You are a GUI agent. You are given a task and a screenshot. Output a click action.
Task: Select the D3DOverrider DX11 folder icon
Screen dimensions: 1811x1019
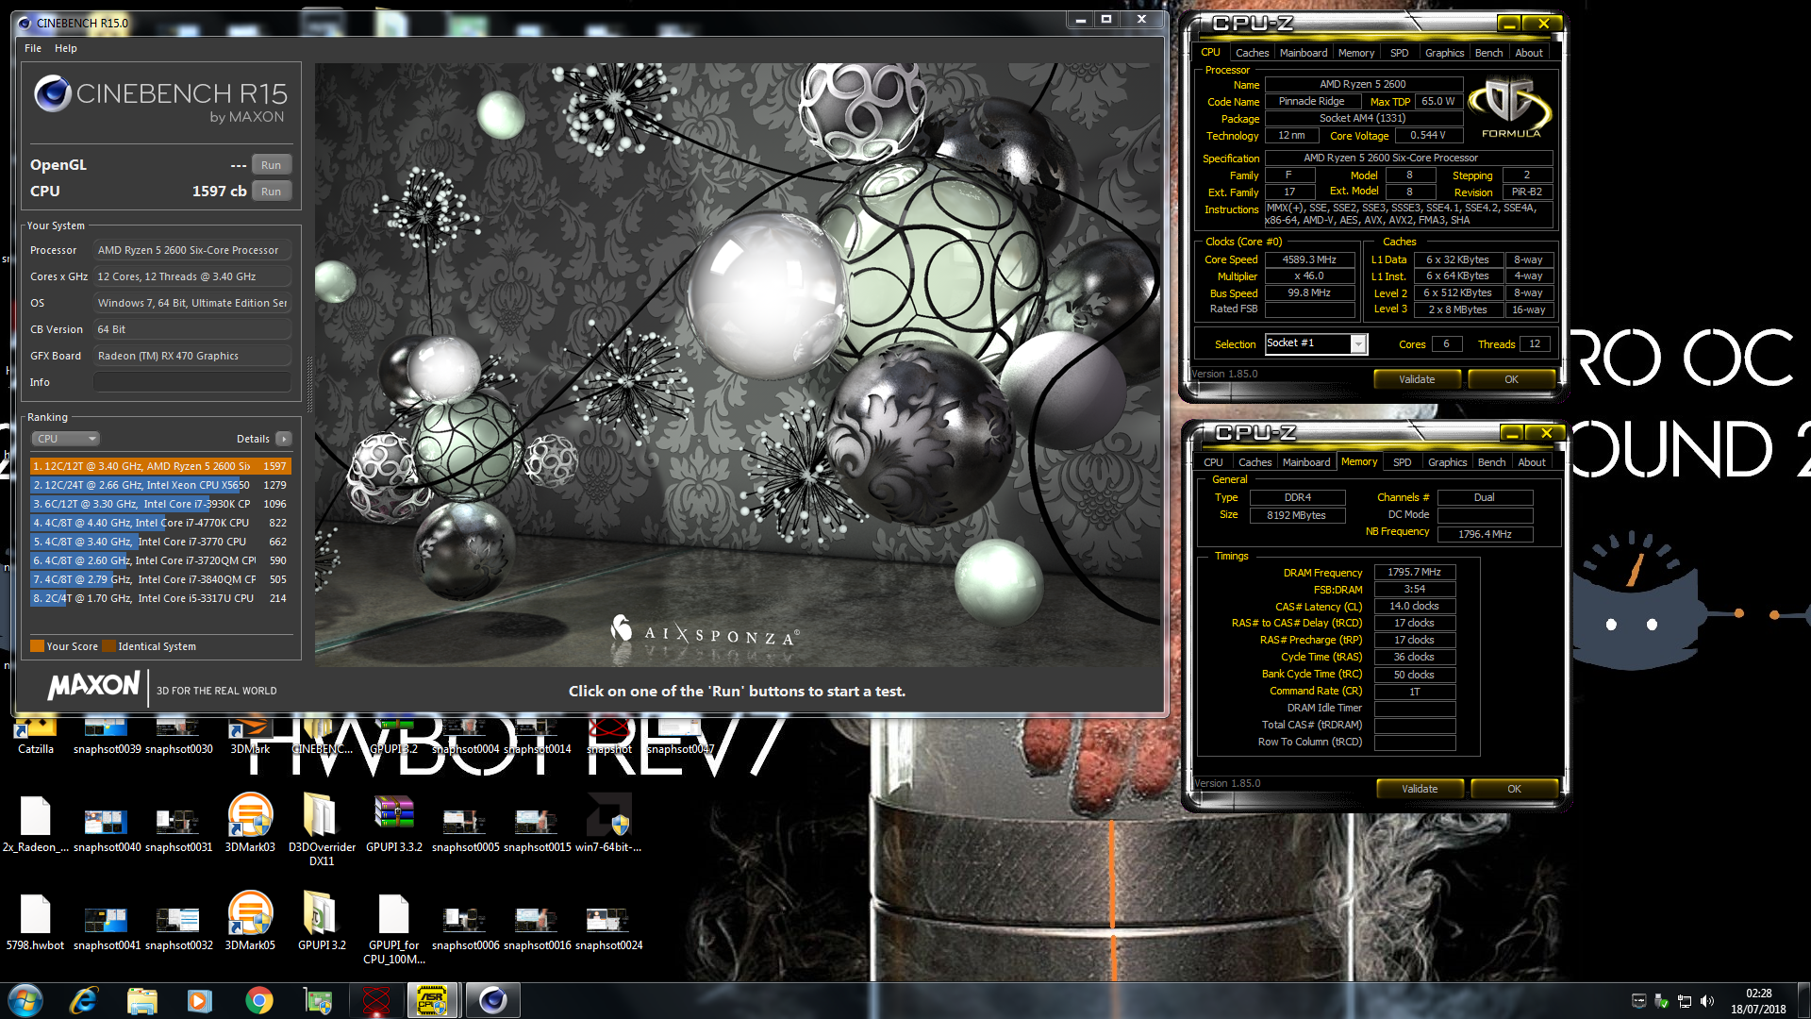click(x=322, y=829)
